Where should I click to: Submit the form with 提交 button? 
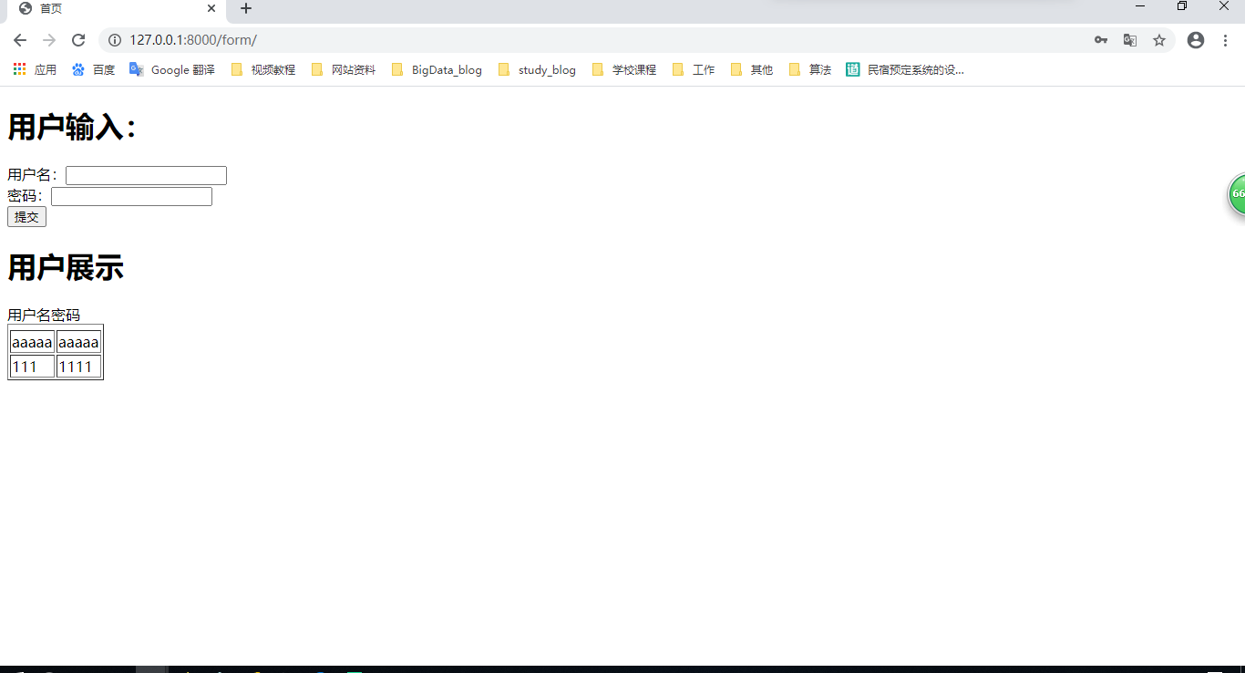26,217
